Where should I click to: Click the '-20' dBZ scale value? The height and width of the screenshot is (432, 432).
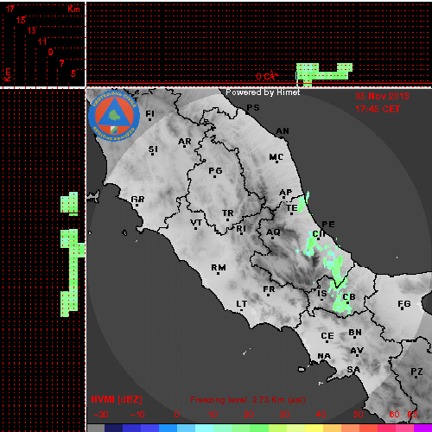(101, 415)
